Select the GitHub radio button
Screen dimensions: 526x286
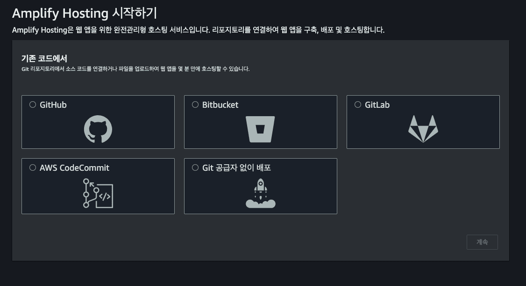coord(33,105)
